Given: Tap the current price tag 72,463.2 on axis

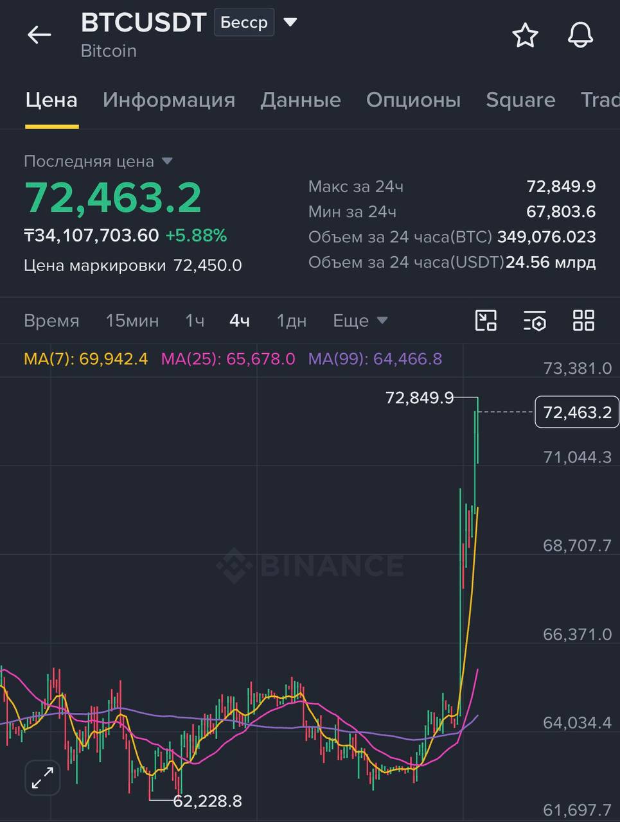Looking at the screenshot, I should click(x=577, y=412).
